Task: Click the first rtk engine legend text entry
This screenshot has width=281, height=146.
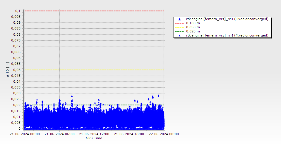Action: click(x=227, y=19)
